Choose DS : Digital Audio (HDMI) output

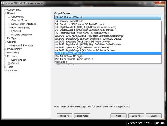point(108,30)
